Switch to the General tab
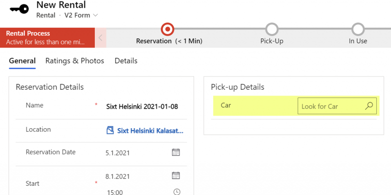 (x=22, y=61)
